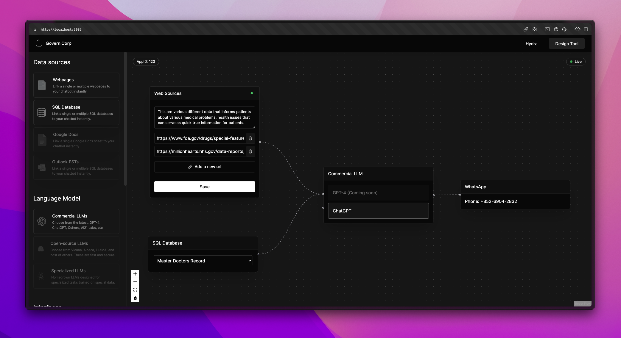Click the canvas zoom out minus button
This screenshot has width=621, height=338.
pos(135,282)
